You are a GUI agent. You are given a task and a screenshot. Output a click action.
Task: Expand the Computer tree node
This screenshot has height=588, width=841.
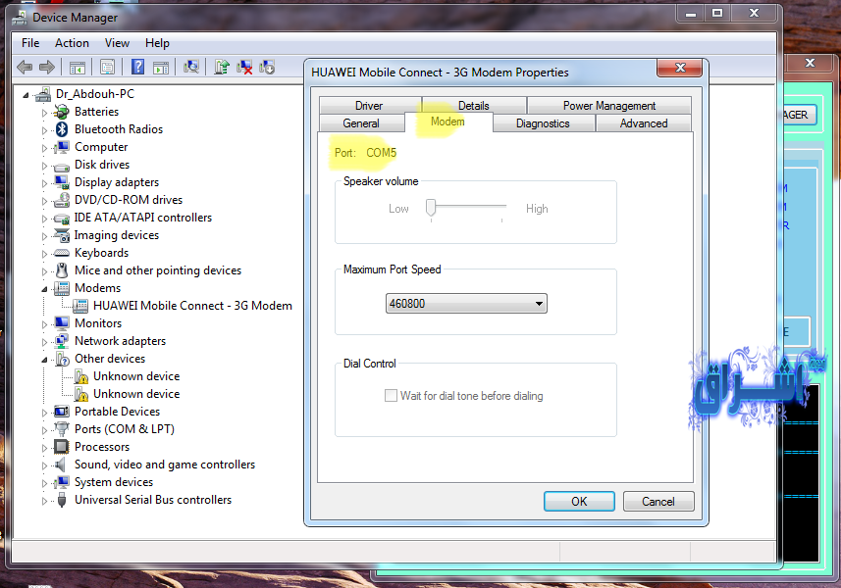point(44,148)
